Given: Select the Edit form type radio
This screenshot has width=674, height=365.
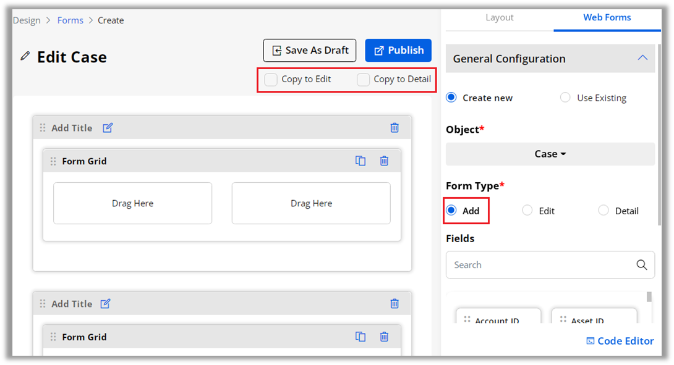Looking at the screenshot, I should pyautogui.click(x=527, y=211).
